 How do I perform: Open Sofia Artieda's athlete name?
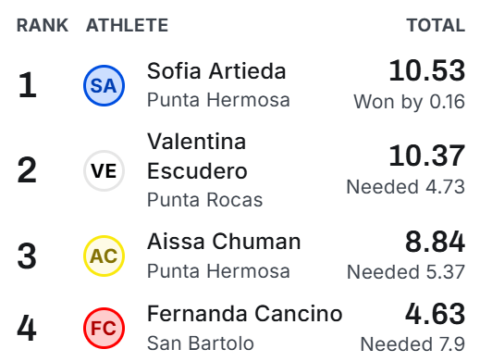216,71
